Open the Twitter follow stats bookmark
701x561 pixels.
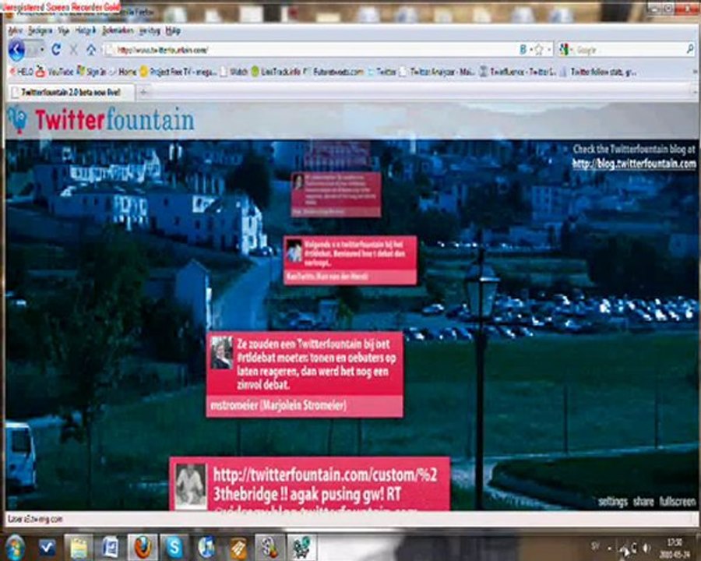[597, 72]
